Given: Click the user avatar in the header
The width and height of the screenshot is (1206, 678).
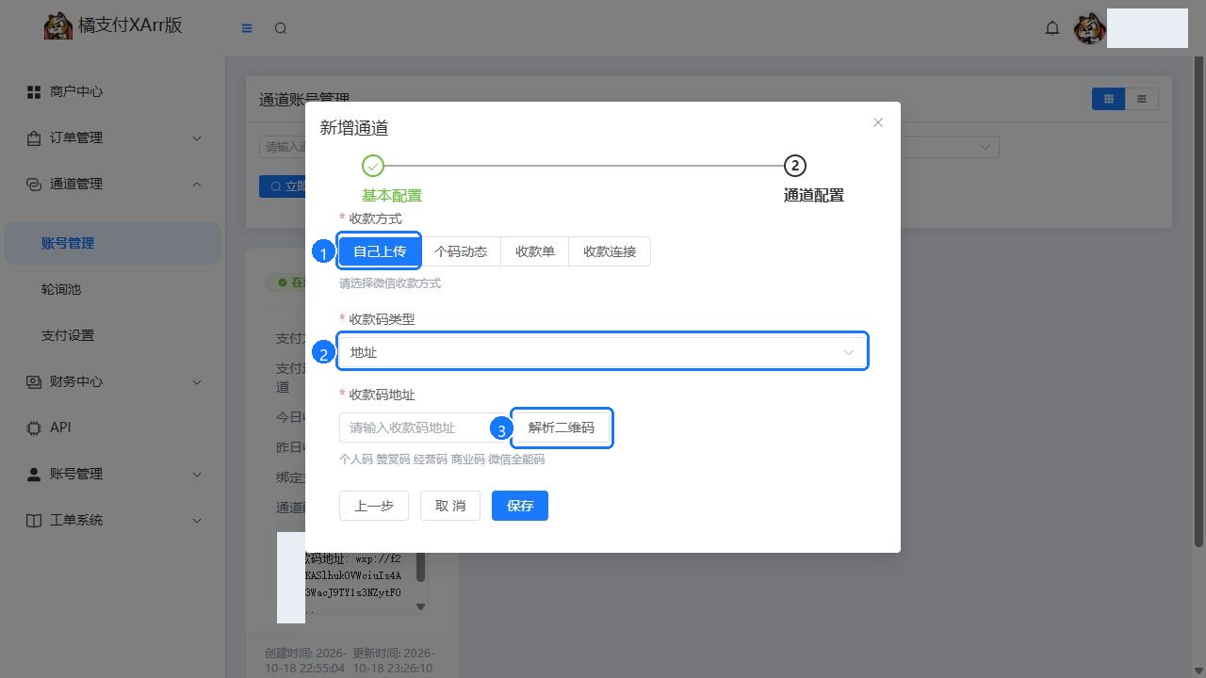Looking at the screenshot, I should [1089, 28].
